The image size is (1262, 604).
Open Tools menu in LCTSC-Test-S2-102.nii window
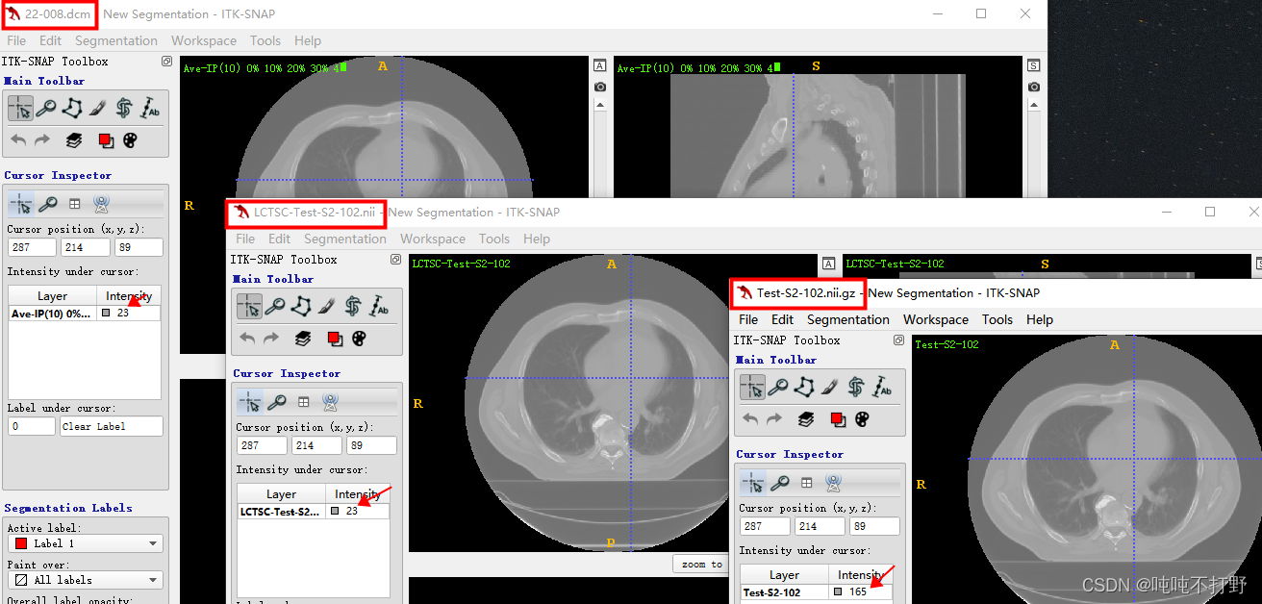[494, 239]
